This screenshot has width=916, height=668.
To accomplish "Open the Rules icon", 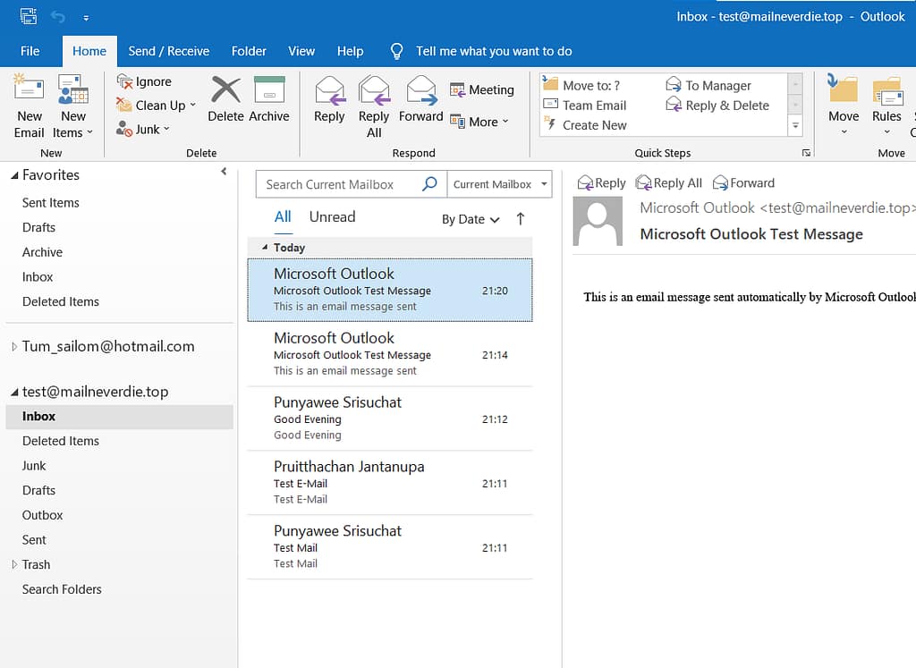I will (x=886, y=101).
